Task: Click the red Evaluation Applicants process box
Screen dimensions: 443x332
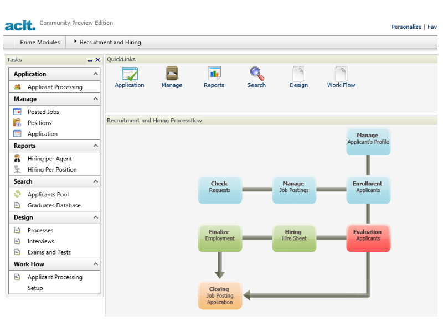Action: pyautogui.click(x=368, y=238)
